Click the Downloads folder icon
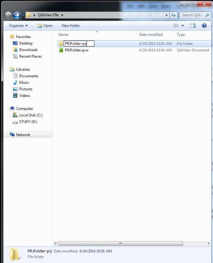213x263 pixels. pos(15,50)
